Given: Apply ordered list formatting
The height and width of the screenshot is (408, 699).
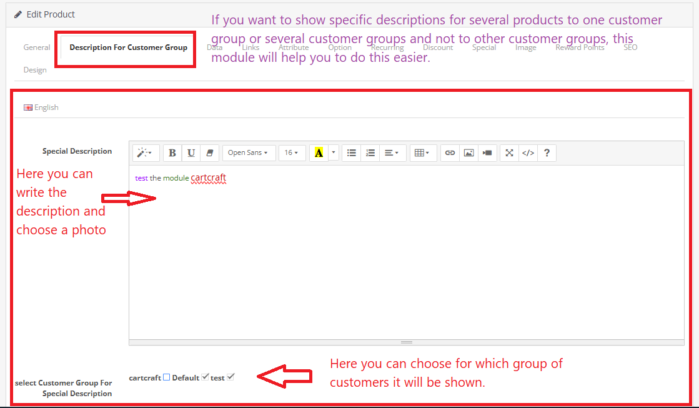Looking at the screenshot, I should pyautogui.click(x=370, y=152).
